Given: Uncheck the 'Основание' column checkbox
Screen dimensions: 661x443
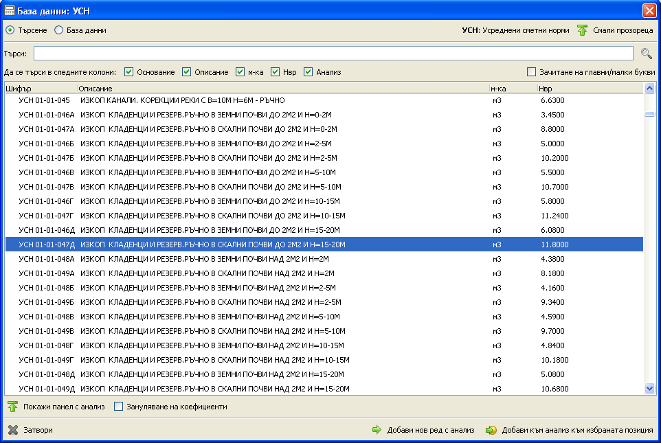Looking at the screenshot, I should [x=129, y=72].
